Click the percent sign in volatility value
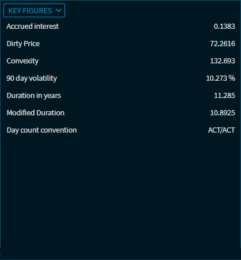Viewport: 241px width, 260px height. coord(232,78)
